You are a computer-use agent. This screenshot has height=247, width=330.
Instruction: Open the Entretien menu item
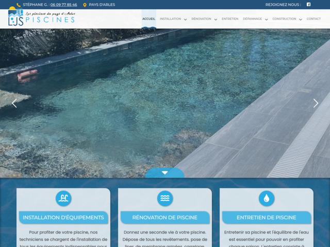click(230, 19)
